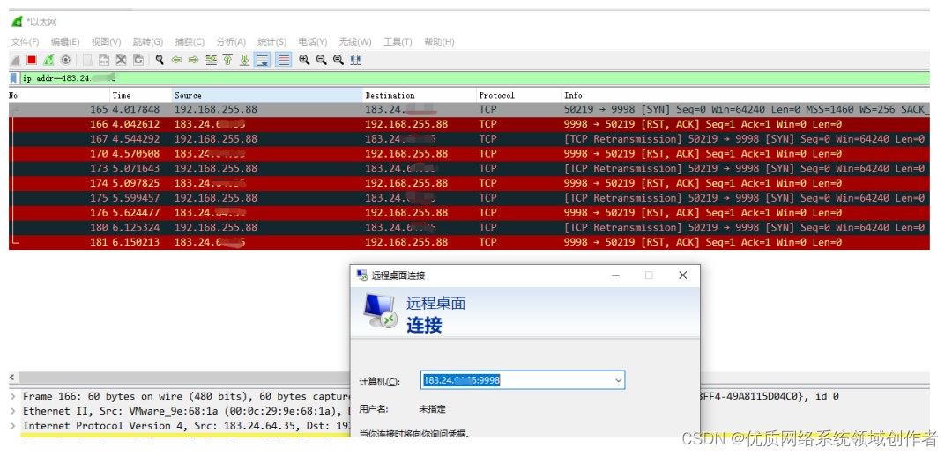Sort packets by Source column header
The width and height of the screenshot is (952, 455).
[x=268, y=95]
